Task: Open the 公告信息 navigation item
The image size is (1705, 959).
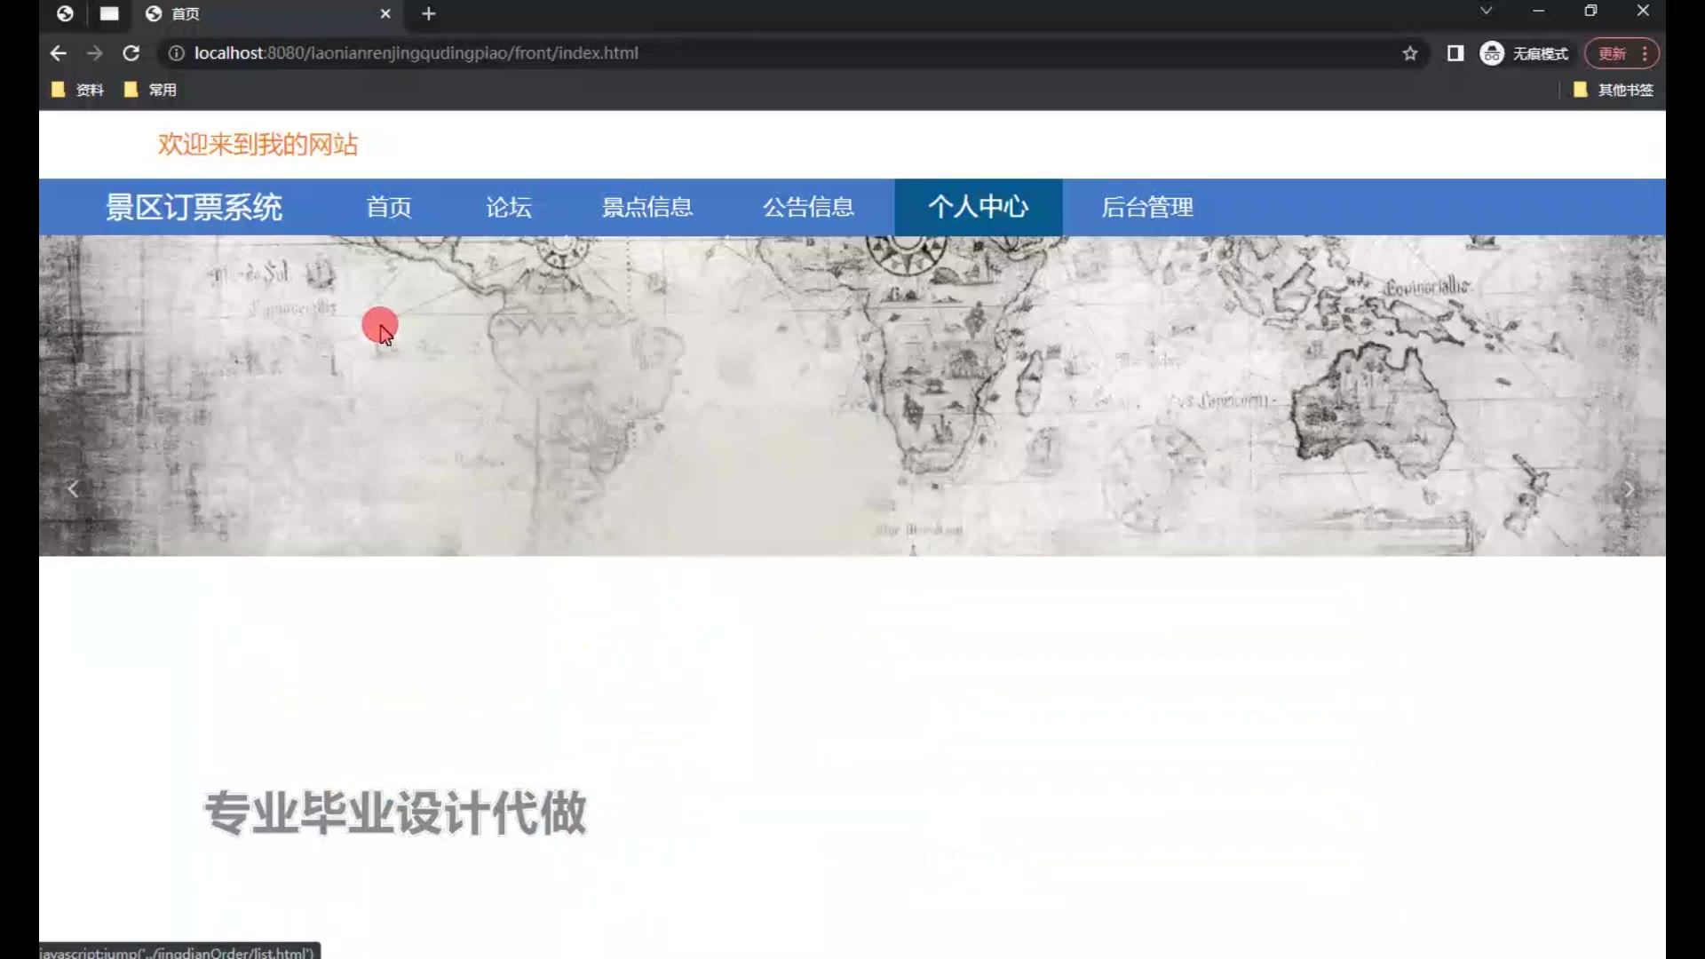Action: (x=808, y=207)
